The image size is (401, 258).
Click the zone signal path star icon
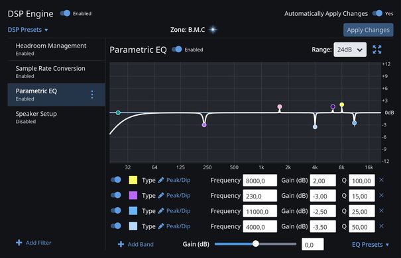tap(213, 30)
